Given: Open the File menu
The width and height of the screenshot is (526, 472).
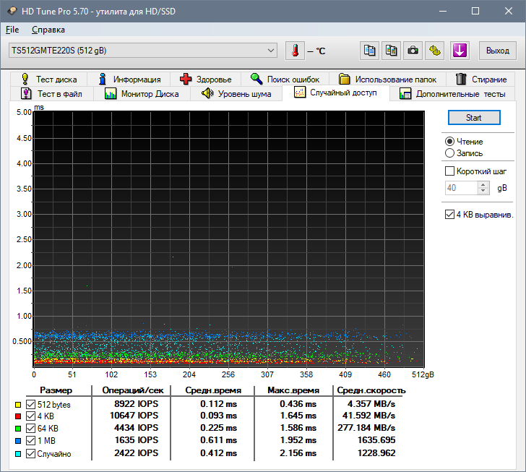Looking at the screenshot, I should click(12, 30).
